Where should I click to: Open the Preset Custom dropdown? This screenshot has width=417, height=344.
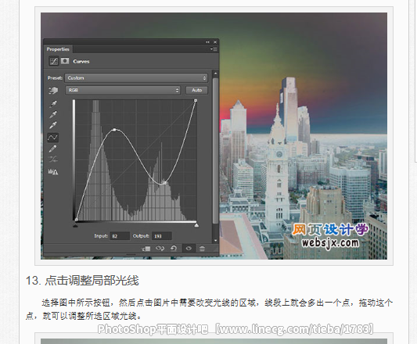pyautogui.click(x=136, y=78)
